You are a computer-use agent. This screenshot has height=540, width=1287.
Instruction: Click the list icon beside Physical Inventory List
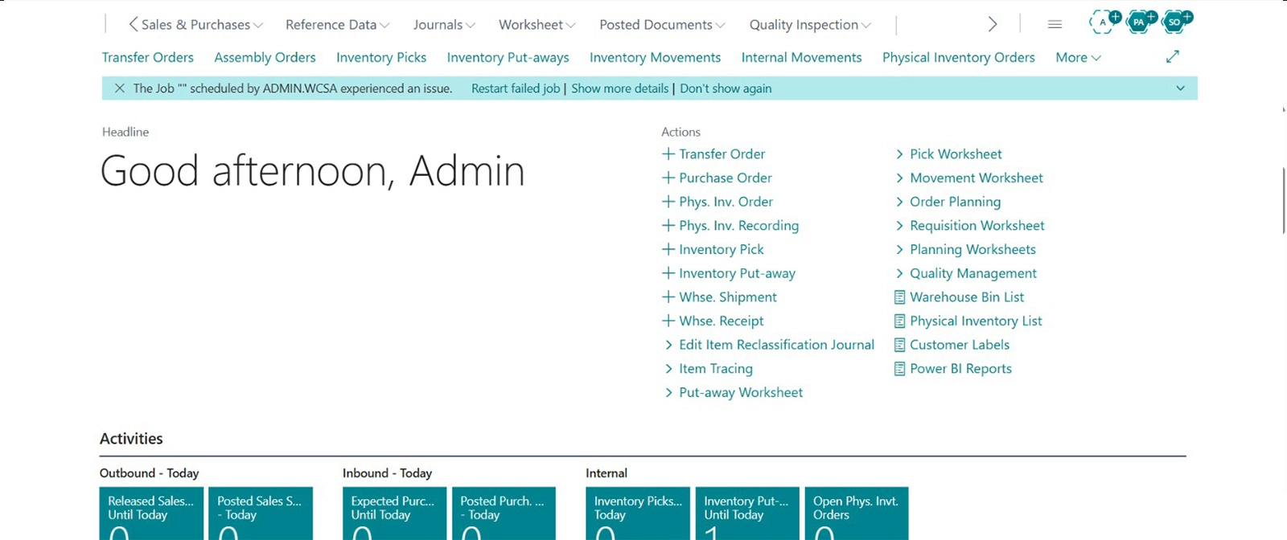click(x=899, y=321)
